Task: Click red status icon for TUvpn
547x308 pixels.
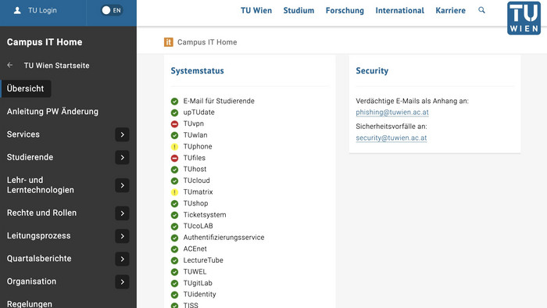Action: point(174,124)
